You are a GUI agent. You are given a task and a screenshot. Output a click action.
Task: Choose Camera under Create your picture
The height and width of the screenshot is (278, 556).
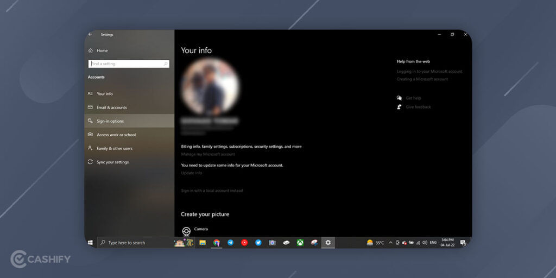tap(194, 230)
